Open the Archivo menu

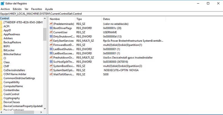click(x=5, y=9)
